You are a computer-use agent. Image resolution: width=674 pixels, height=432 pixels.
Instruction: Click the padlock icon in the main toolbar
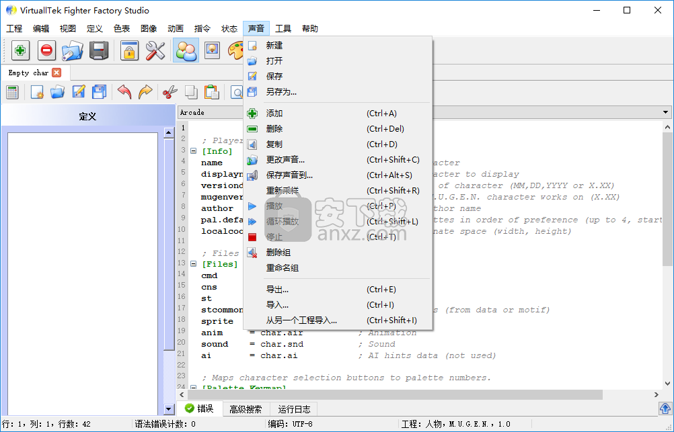[129, 50]
